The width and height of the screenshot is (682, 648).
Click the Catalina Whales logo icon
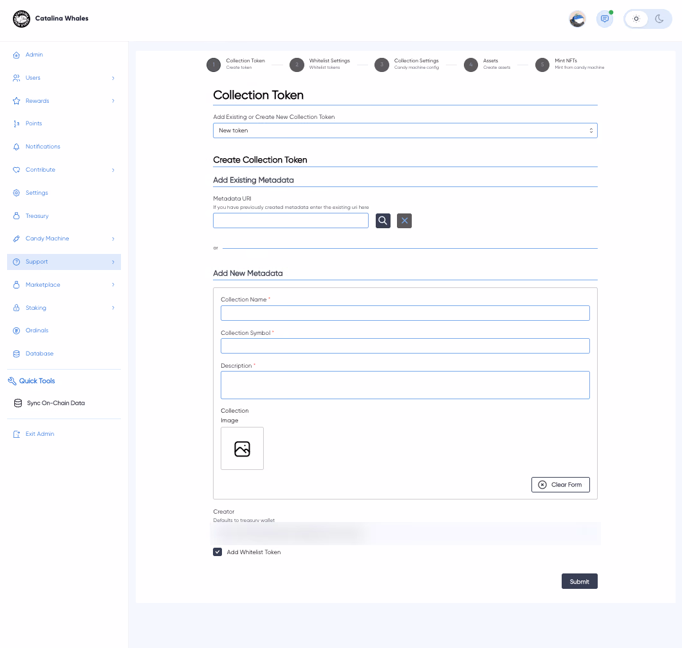(21, 19)
